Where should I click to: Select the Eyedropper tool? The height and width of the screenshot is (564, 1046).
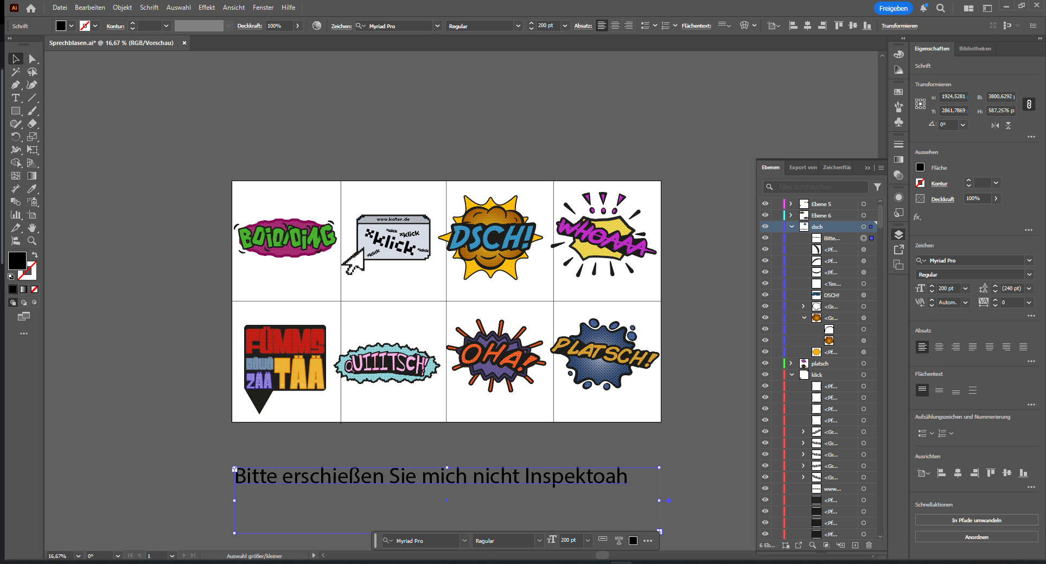tap(32, 189)
